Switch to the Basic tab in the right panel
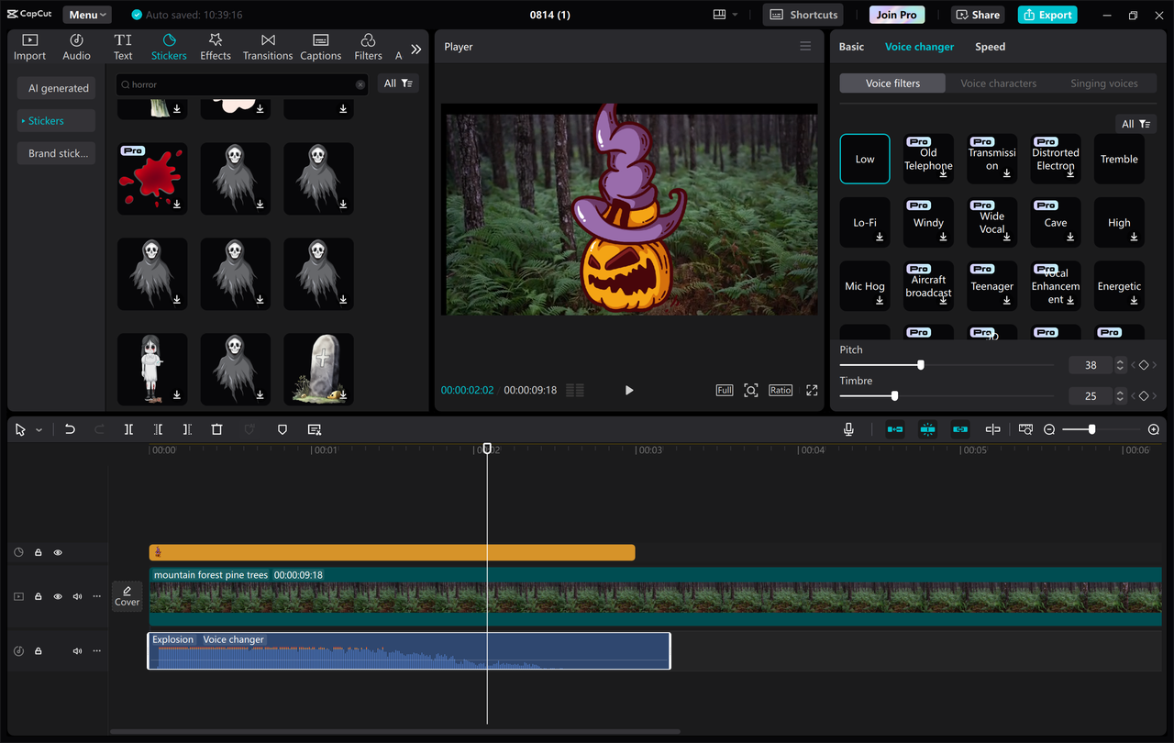1174x743 pixels. pyautogui.click(x=851, y=46)
